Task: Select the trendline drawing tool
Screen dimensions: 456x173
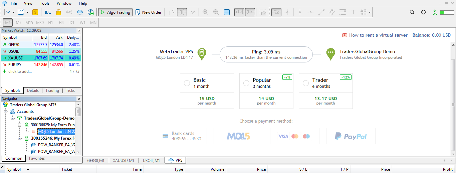Action: 321,12
